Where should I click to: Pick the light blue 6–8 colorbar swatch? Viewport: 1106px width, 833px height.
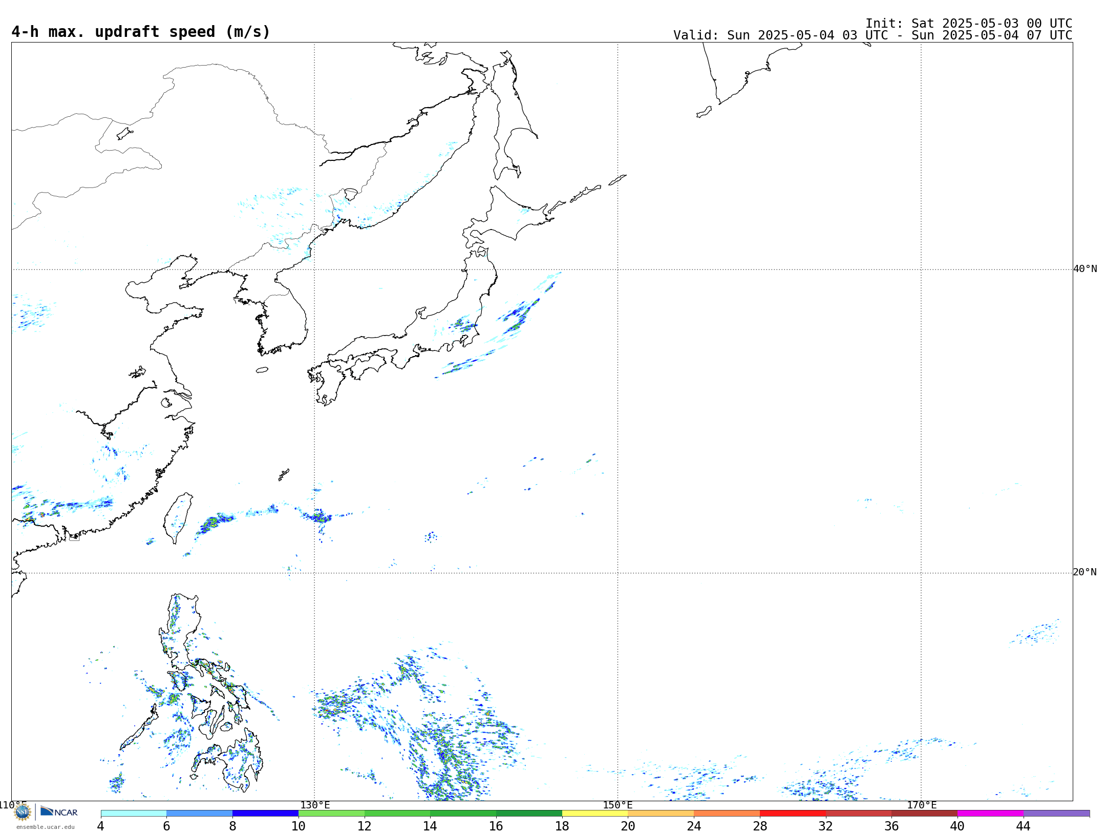(200, 813)
